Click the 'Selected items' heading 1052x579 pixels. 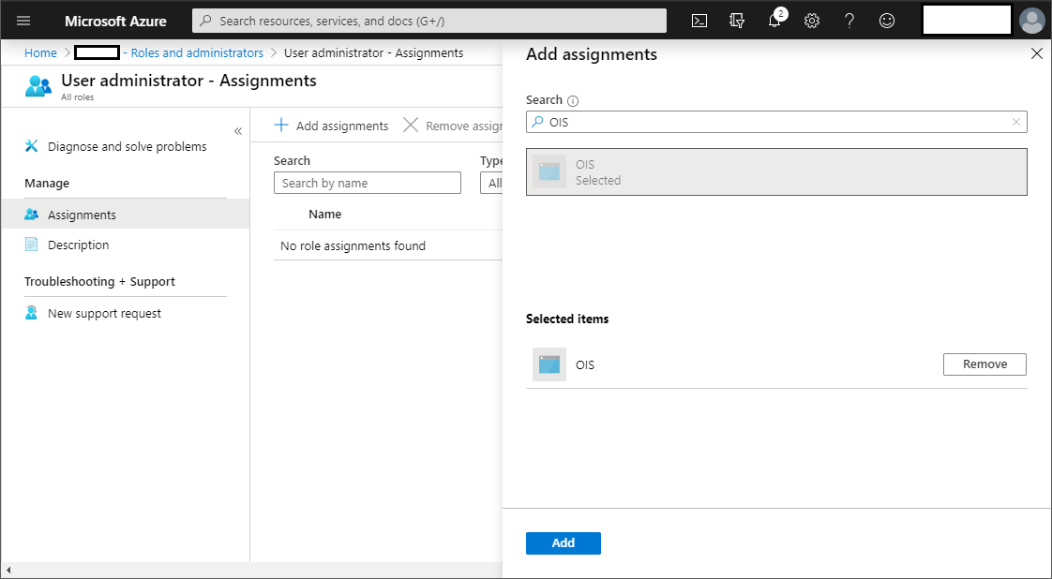point(567,319)
